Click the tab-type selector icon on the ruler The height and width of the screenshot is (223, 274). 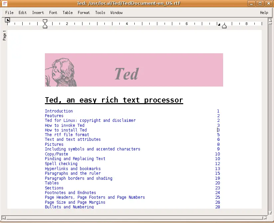[x=7, y=21]
